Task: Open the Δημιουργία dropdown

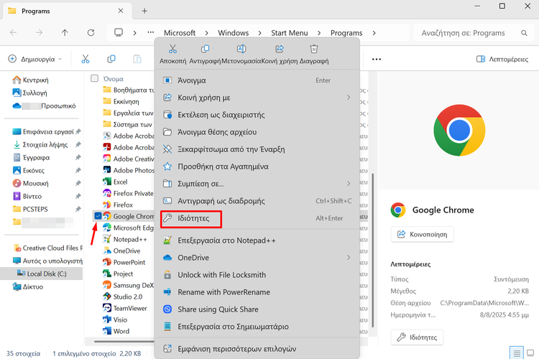Action: click(x=35, y=59)
